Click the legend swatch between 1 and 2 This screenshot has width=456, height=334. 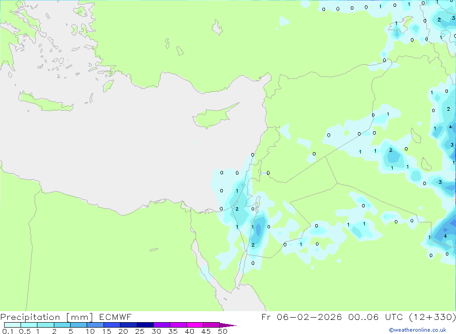46,325
